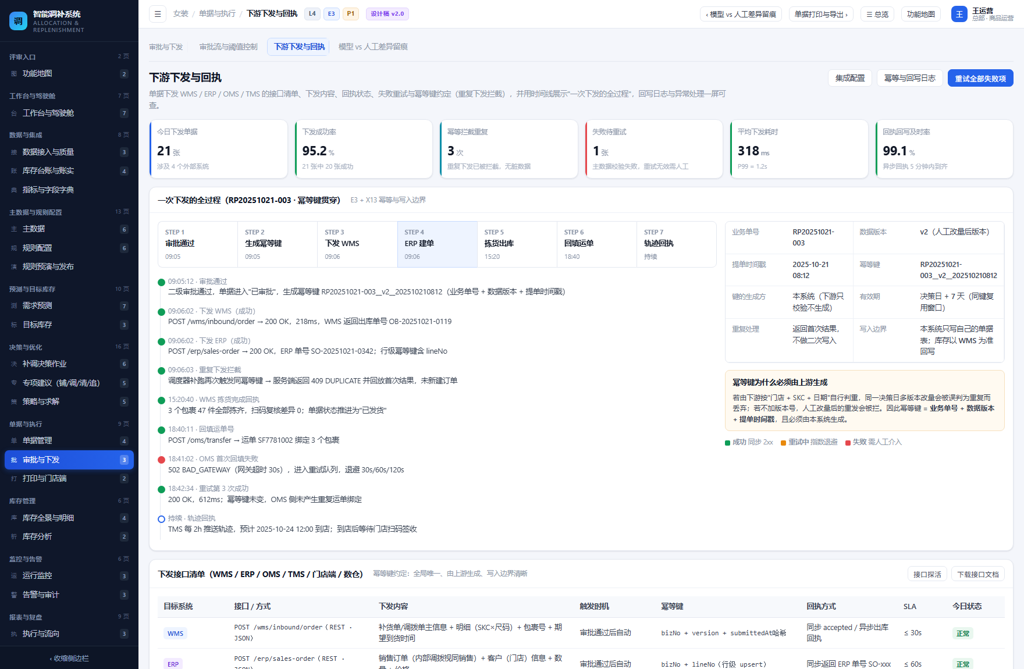
Task: Click the blue 调 app logo icon
Action: tap(18, 21)
